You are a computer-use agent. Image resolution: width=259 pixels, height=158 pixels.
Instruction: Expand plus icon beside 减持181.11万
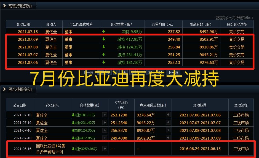105,115
